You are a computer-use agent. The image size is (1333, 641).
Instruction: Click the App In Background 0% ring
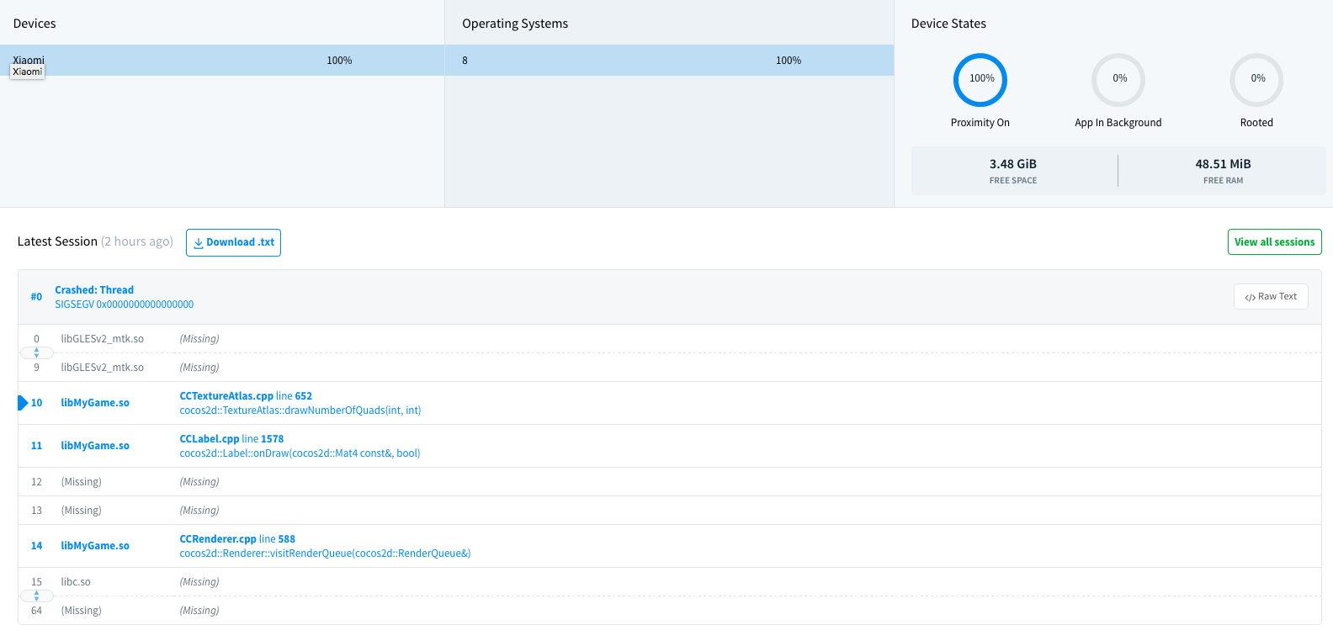point(1118,79)
